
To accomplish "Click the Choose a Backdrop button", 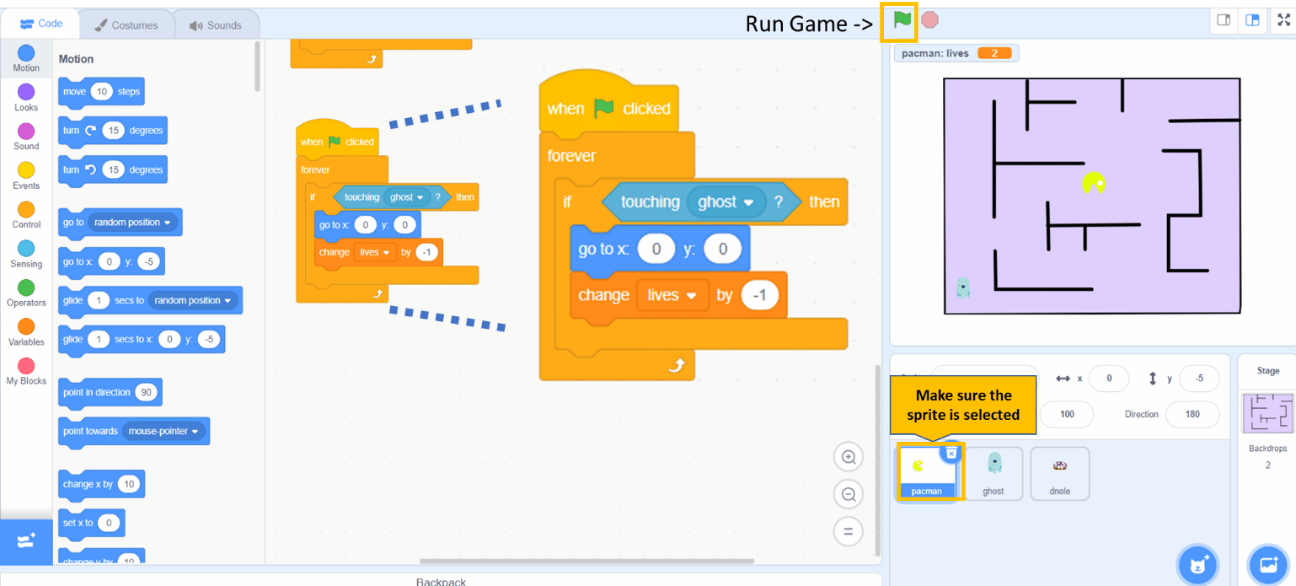I will (x=1267, y=564).
